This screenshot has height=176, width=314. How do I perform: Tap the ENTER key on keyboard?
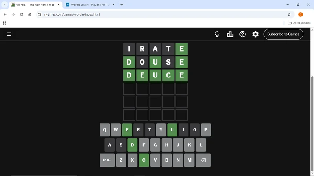(107, 160)
